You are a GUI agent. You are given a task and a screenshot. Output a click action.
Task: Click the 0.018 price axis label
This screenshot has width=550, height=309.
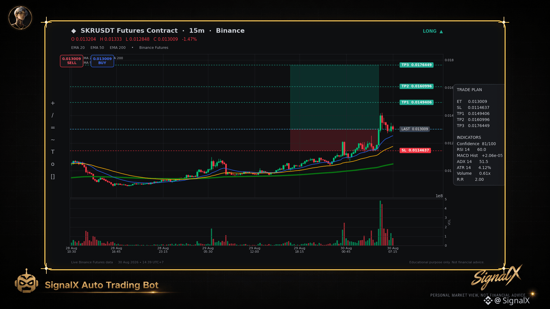tap(449, 60)
